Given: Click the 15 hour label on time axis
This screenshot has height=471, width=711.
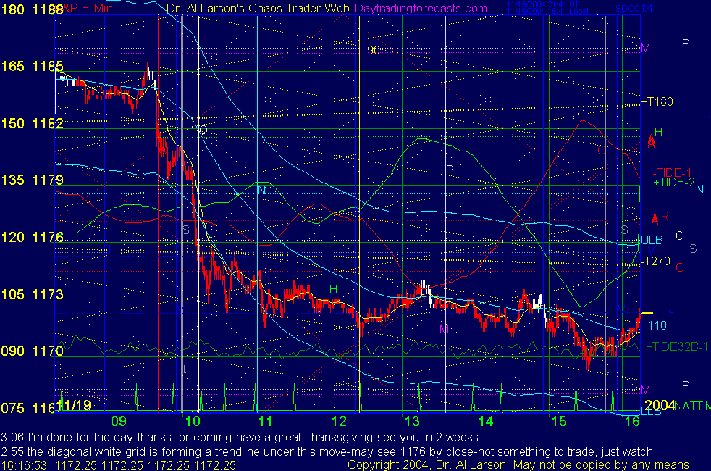Looking at the screenshot, I should point(559,421).
